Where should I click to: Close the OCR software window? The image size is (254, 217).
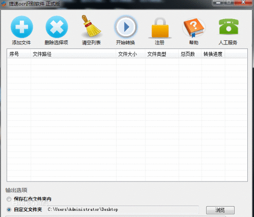(x=243, y=2)
